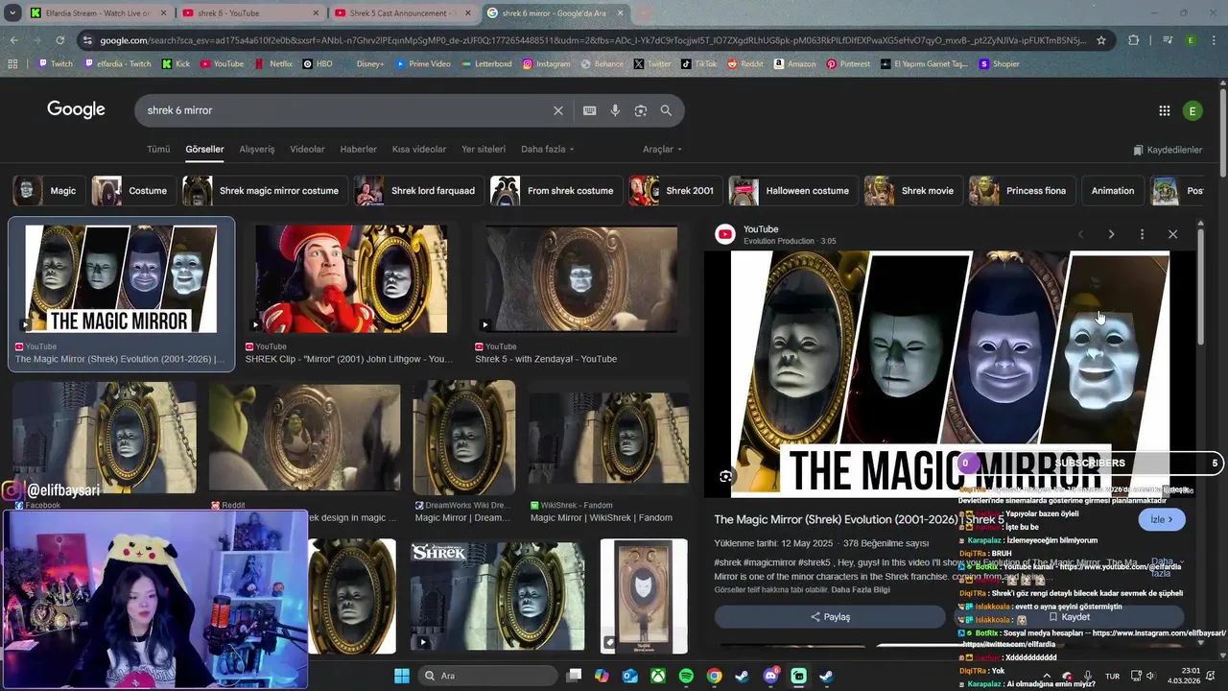Switch to the Tümü results tab
This screenshot has height=691, width=1228.
click(158, 150)
